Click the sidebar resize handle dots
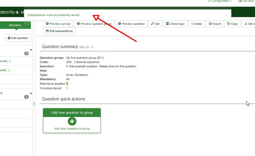This screenshot has width=255, height=156. (34, 104)
